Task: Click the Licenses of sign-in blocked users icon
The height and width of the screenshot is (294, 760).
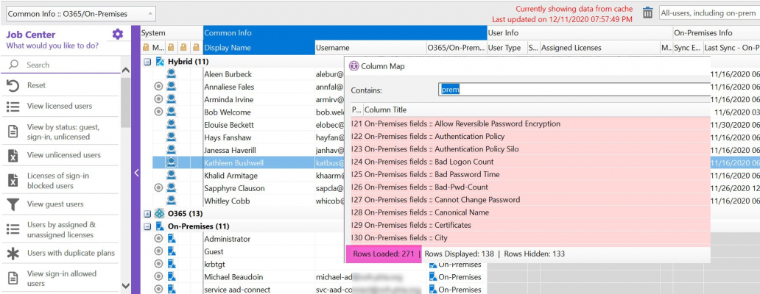Action: pyautogui.click(x=13, y=180)
